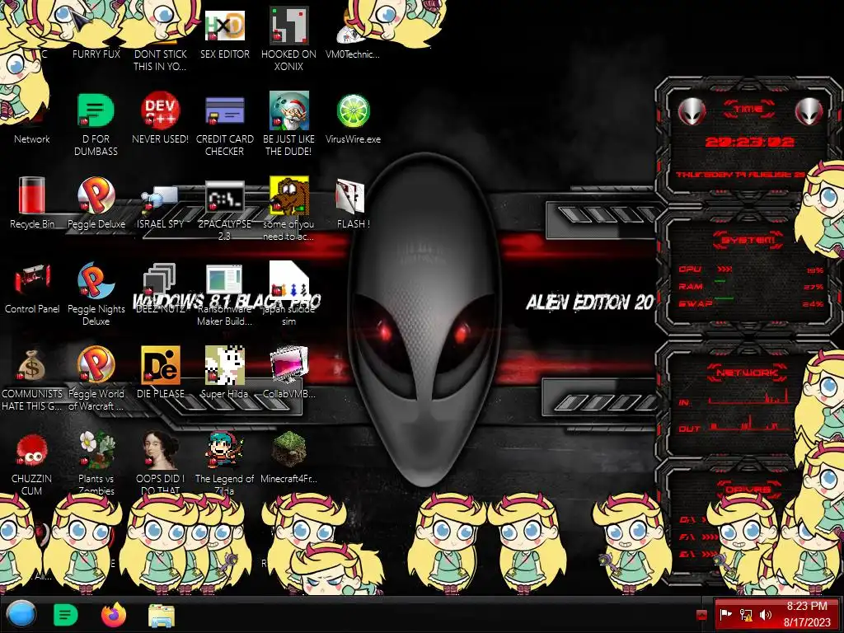Image resolution: width=844 pixels, height=633 pixels.
Task: Click the CPU usage bar in gadget
Action: point(724,270)
